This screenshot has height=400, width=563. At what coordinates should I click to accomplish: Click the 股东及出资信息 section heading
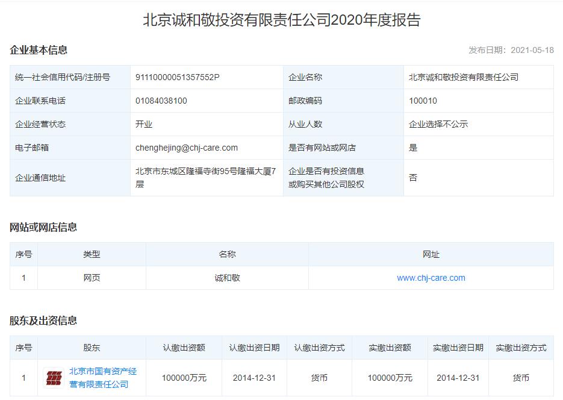pos(43,320)
